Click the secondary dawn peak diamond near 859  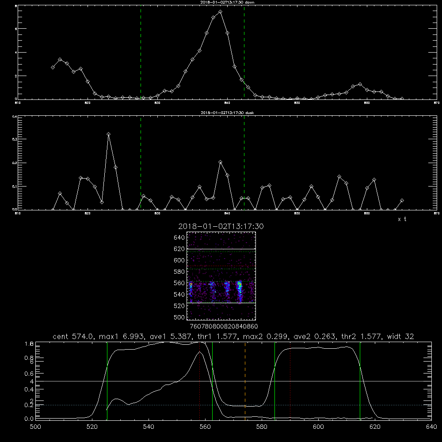(x=360, y=84)
